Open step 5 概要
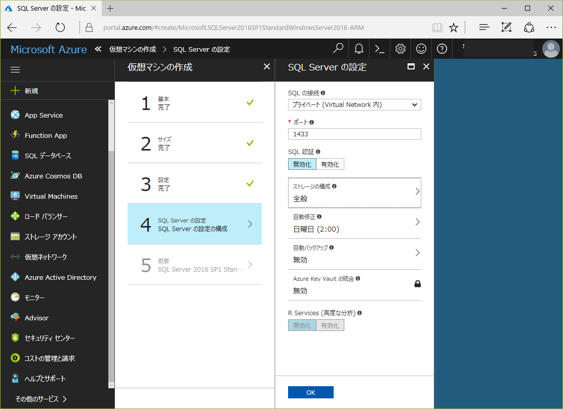563x409 pixels. (194, 265)
